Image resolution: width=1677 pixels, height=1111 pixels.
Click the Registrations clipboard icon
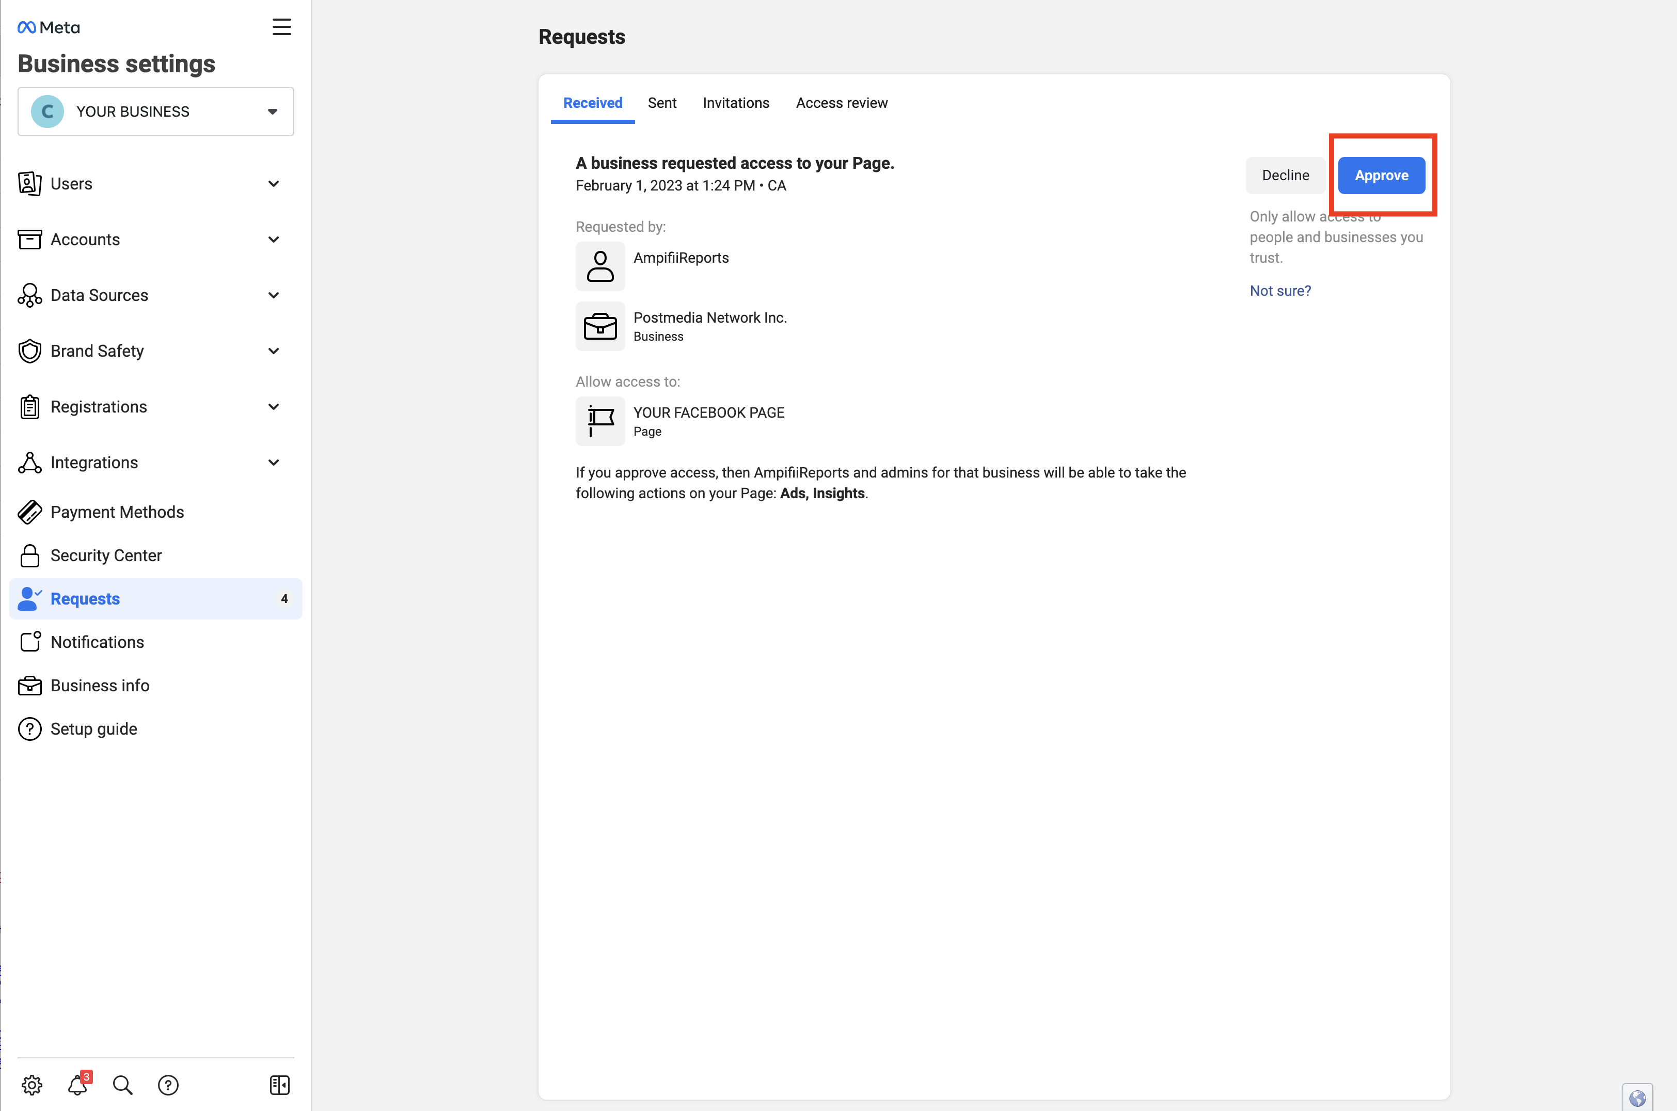click(x=30, y=407)
